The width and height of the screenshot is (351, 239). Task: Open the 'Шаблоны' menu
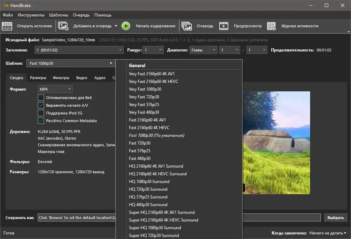pos(59,15)
